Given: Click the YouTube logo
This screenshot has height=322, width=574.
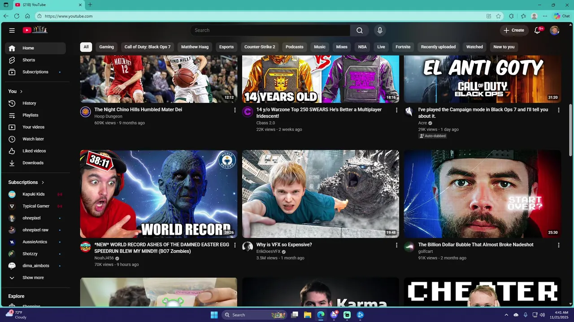Looking at the screenshot, I should [35, 30].
